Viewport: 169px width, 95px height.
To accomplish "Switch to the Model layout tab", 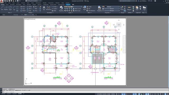I will point(3,94).
